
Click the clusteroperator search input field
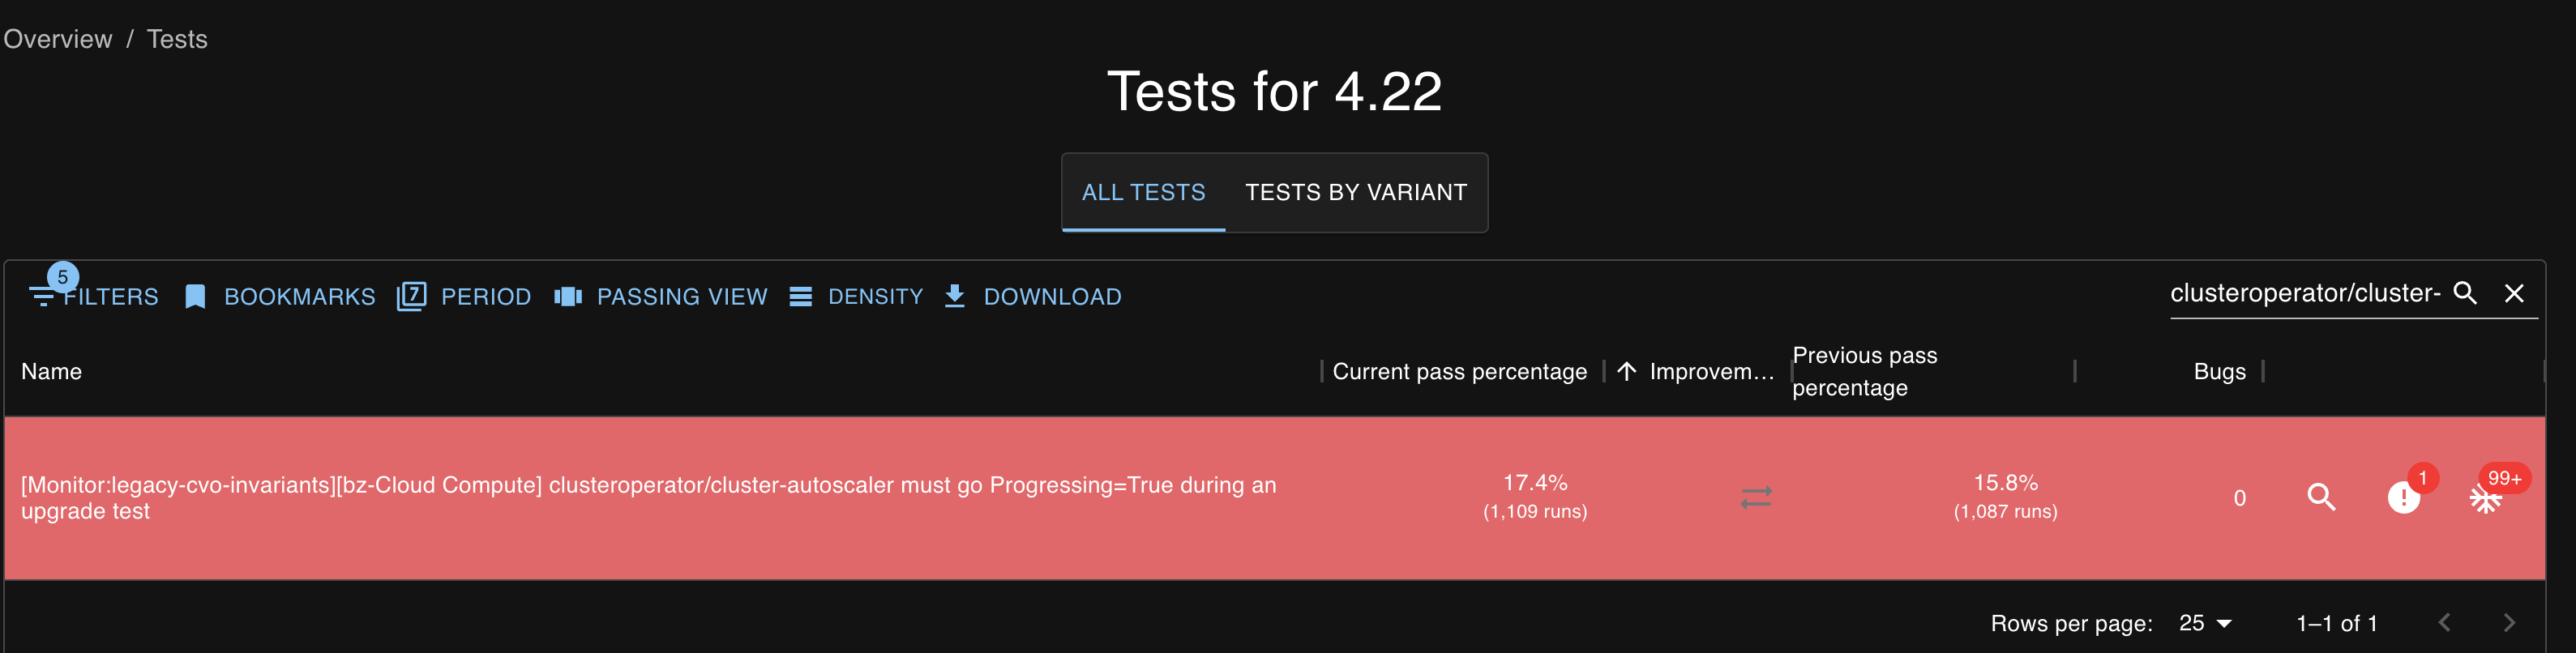point(2304,293)
